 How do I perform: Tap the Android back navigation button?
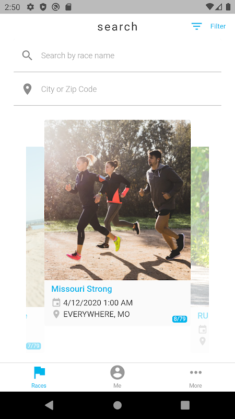tap(49, 405)
